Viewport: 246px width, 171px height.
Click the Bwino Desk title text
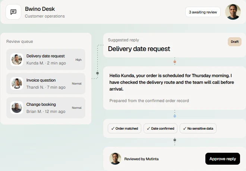click(x=40, y=9)
